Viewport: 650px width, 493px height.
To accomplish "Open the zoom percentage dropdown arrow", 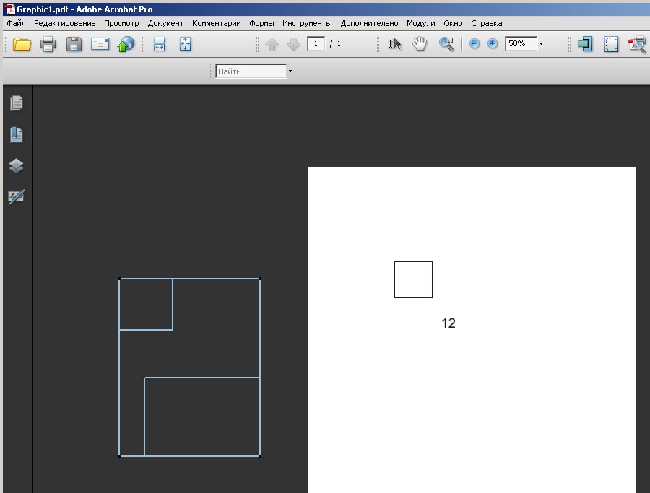I will pos(541,43).
